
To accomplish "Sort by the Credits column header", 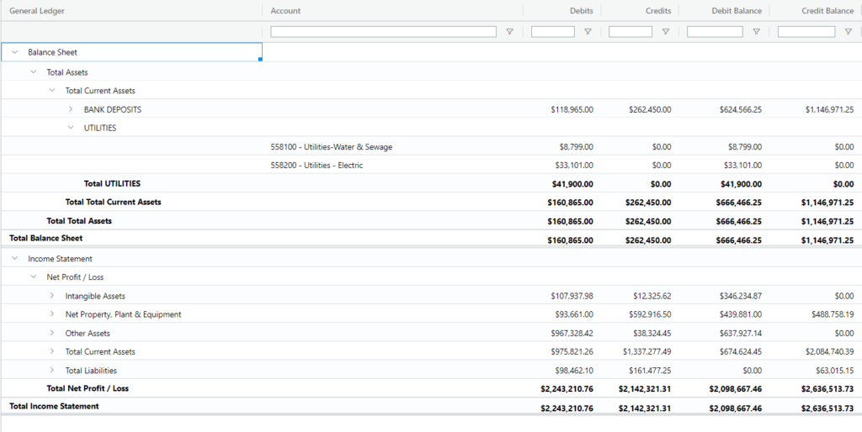I will coord(658,10).
